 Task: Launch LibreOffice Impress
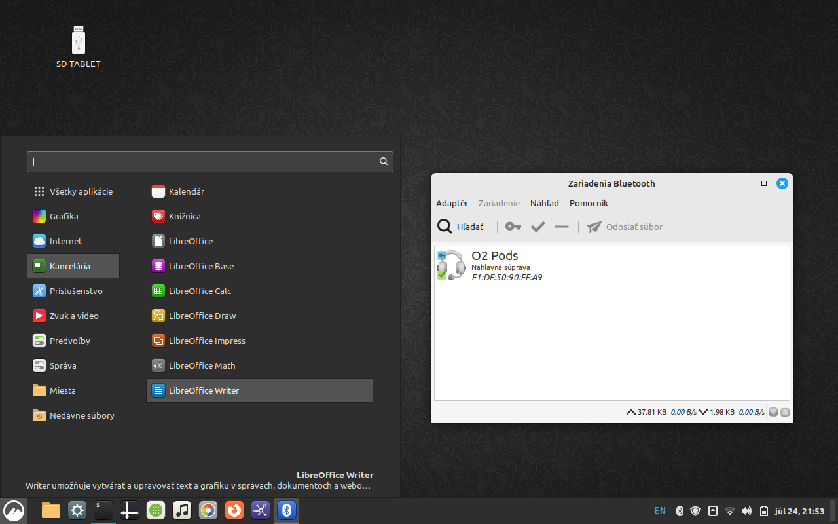pos(259,341)
